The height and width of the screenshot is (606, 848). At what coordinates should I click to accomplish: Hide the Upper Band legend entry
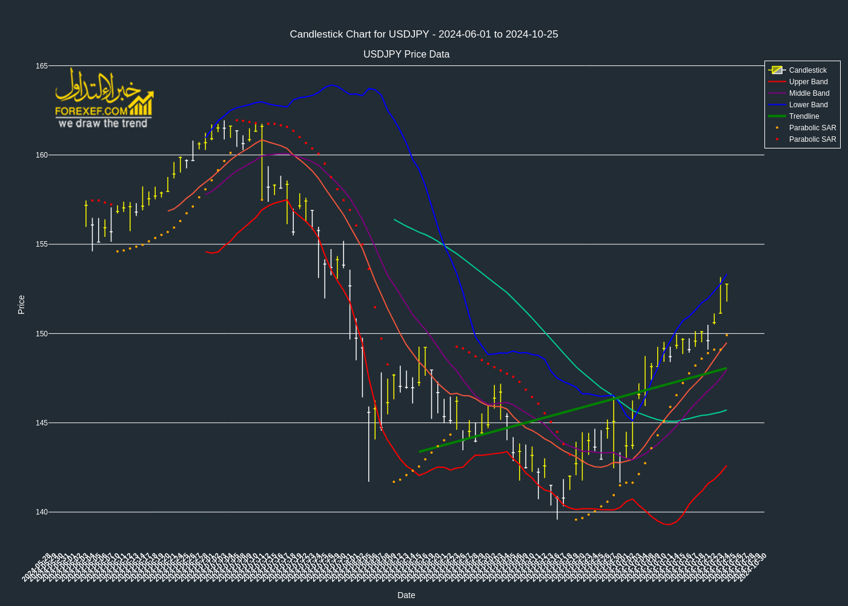coord(803,82)
